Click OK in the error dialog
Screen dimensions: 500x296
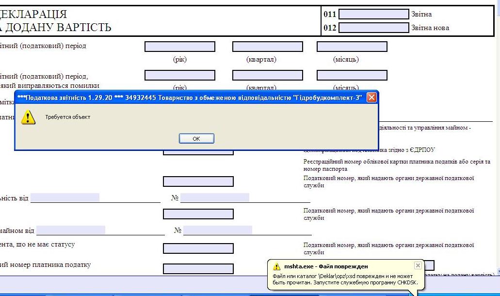pos(196,139)
